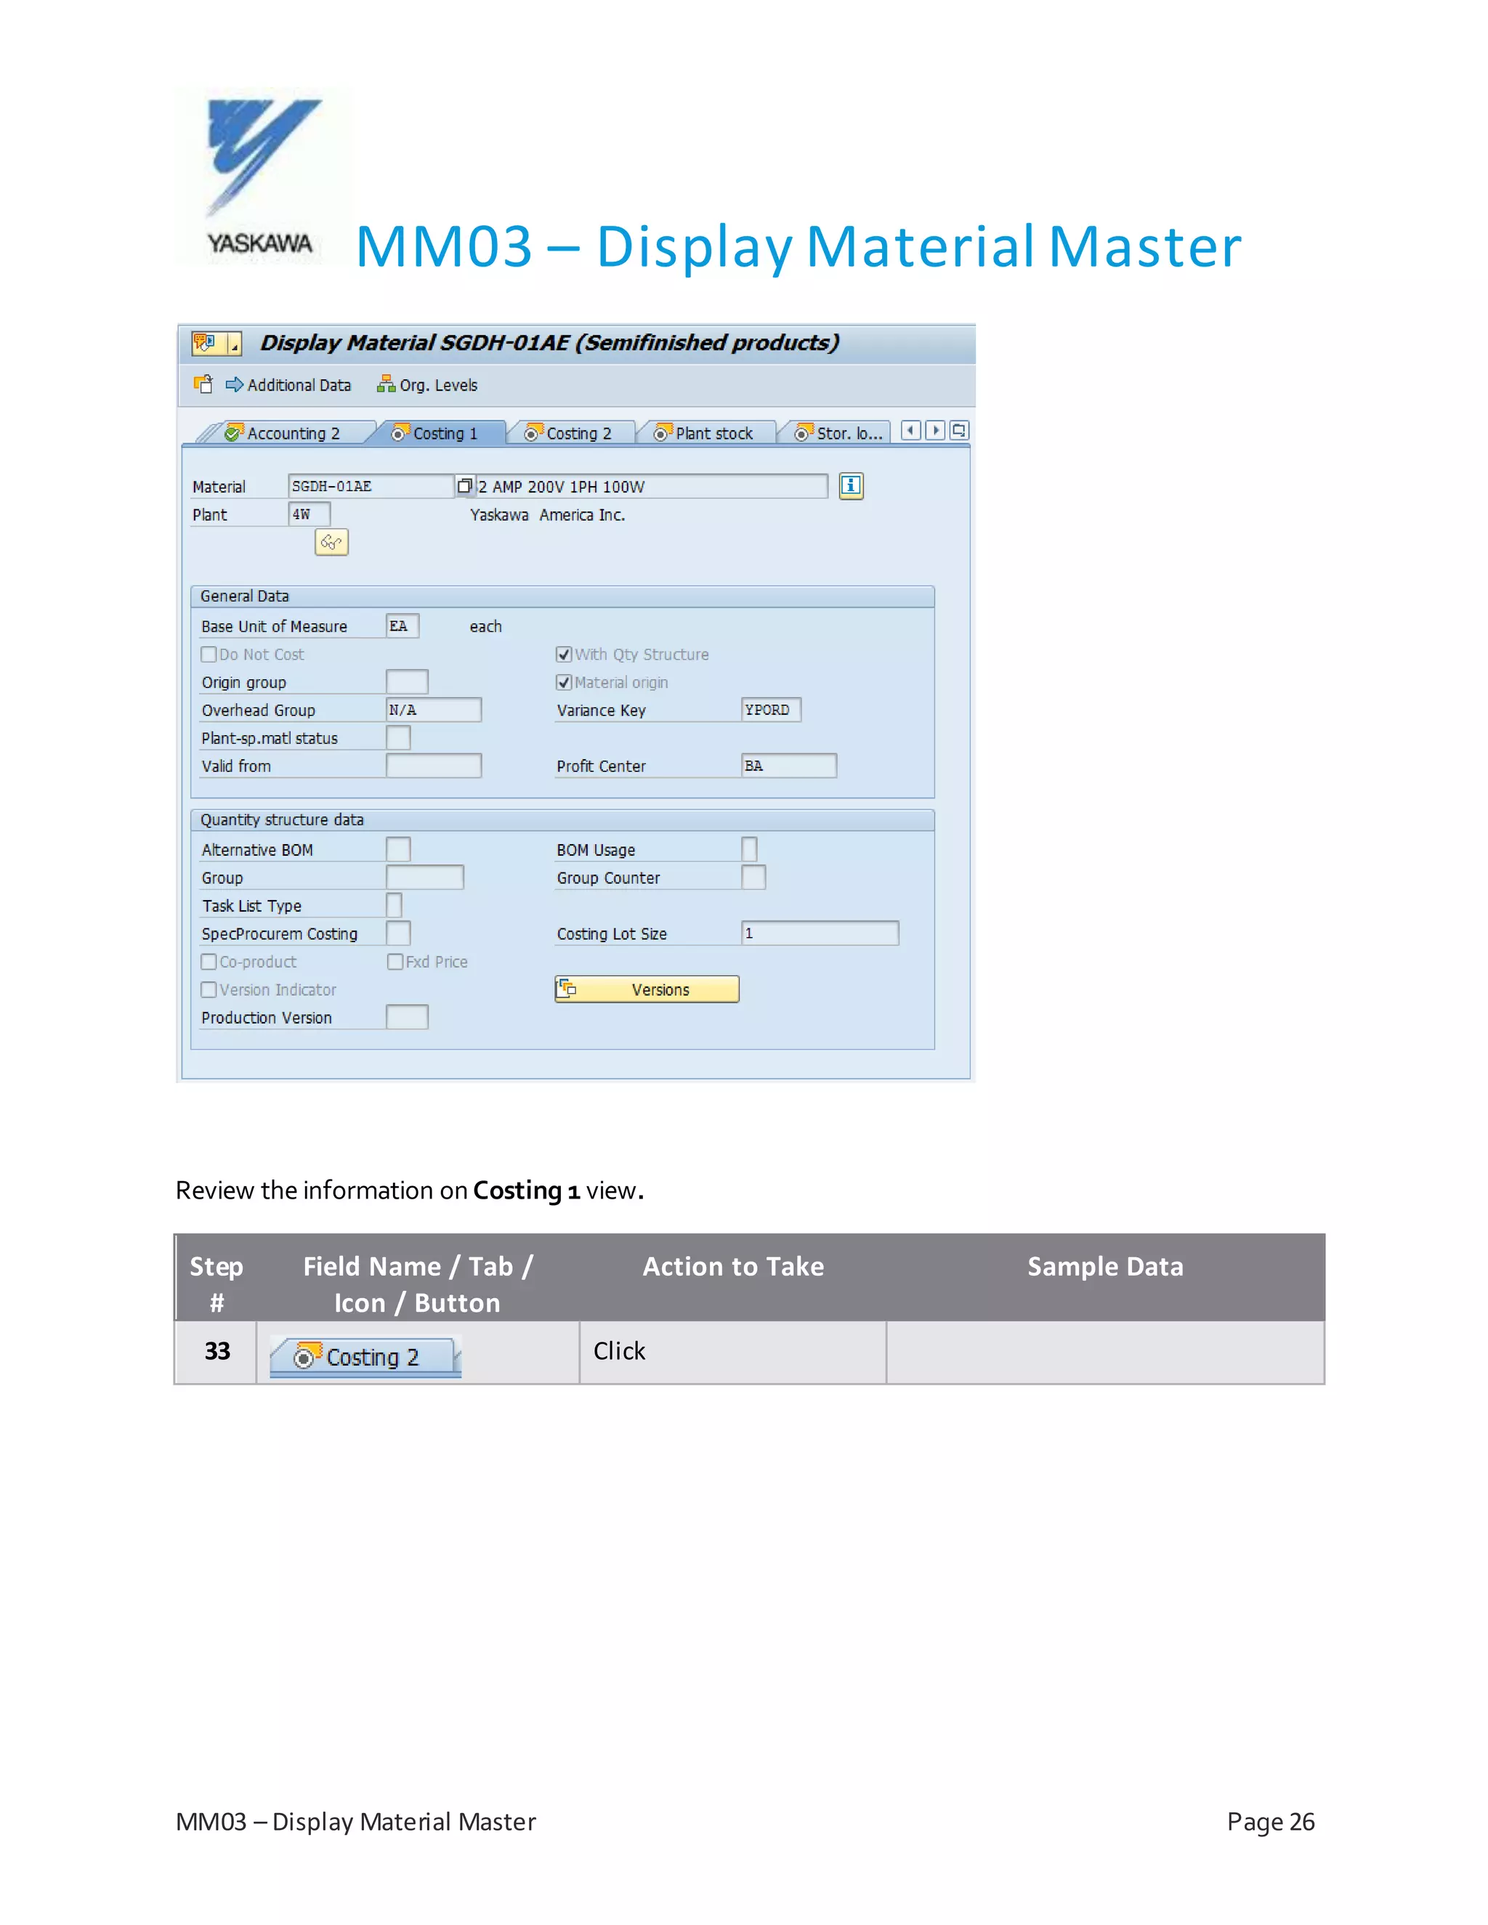Click the information icon beside description
This screenshot has height=1925, width=1488.
[851, 486]
